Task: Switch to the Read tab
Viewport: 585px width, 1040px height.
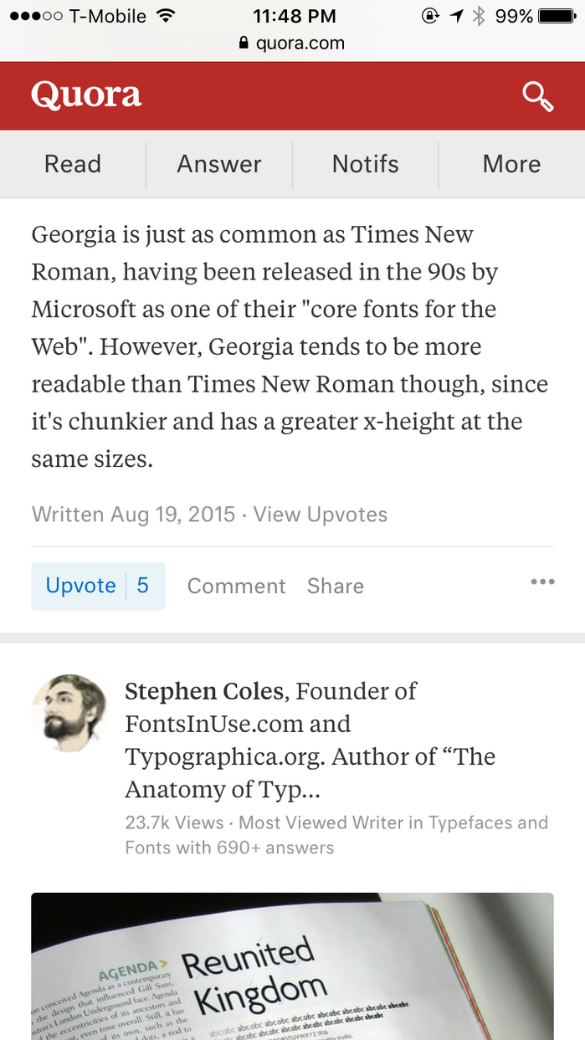Action: click(72, 164)
